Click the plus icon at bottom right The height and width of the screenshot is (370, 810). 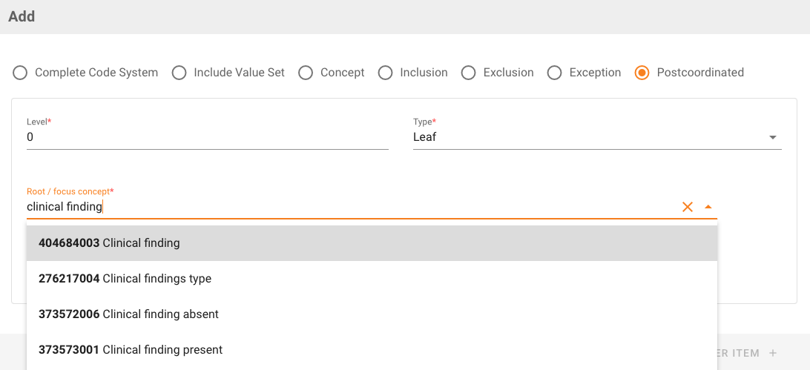[773, 353]
